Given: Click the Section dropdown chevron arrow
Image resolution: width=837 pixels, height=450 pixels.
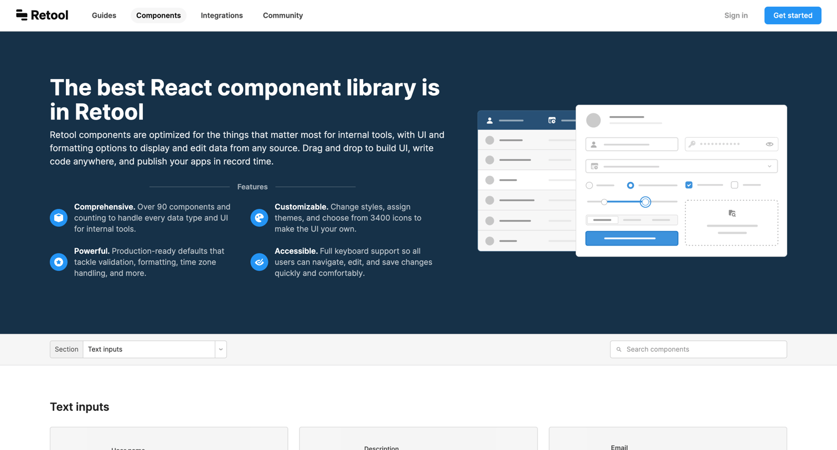Looking at the screenshot, I should coord(221,349).
